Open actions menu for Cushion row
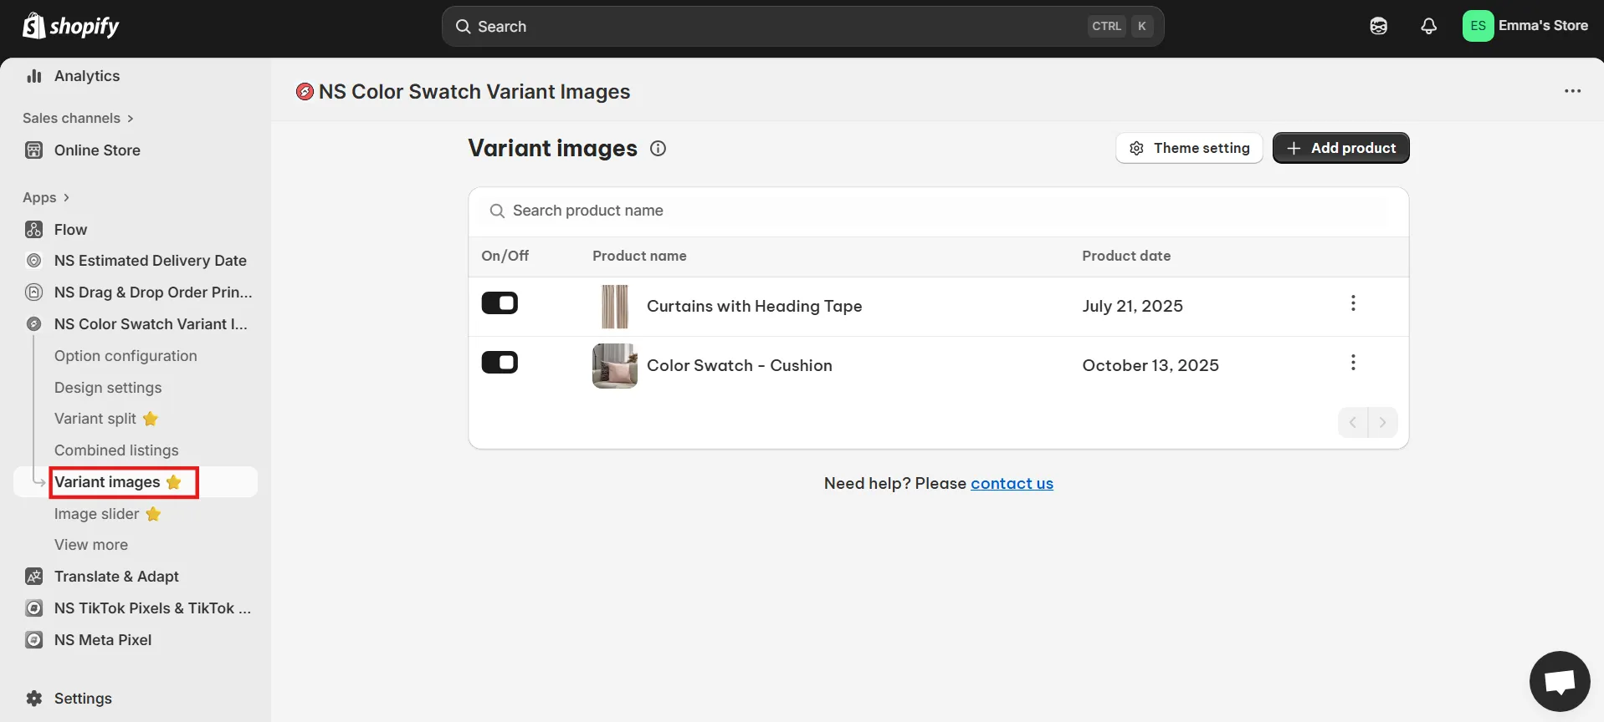Screen dimensions: 1604x722 pyautogui.click(x=1352, y=363)
